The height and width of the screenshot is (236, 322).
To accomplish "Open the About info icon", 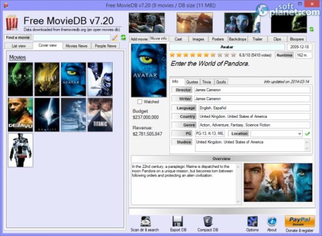I will [272, 221].
